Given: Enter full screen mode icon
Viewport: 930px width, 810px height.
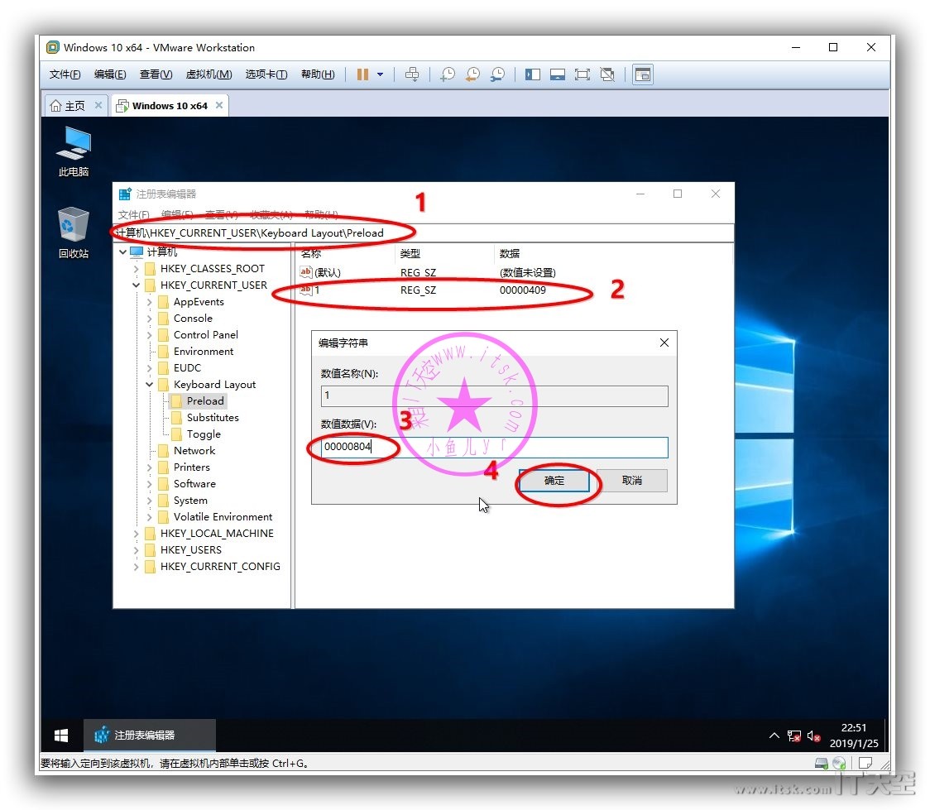Looking at the screenshot, I should (582, 74).
